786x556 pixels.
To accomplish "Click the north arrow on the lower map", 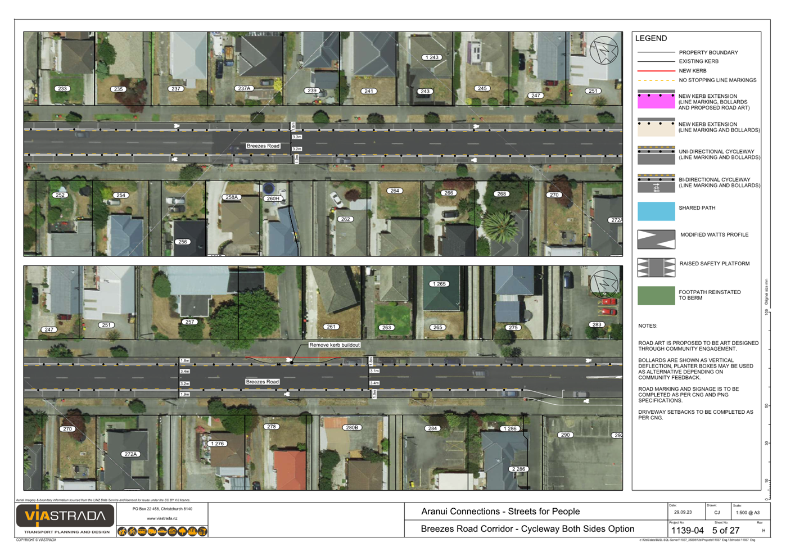I will point(604,283).
